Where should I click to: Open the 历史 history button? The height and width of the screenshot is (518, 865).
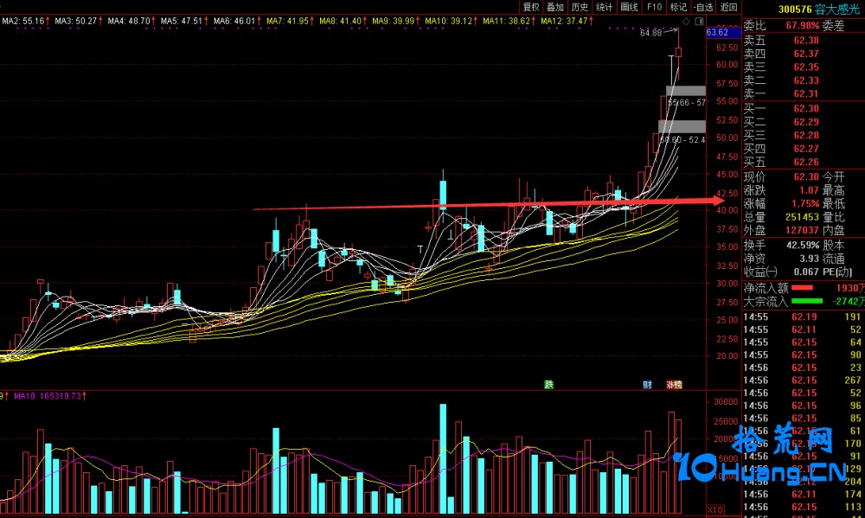580,7
